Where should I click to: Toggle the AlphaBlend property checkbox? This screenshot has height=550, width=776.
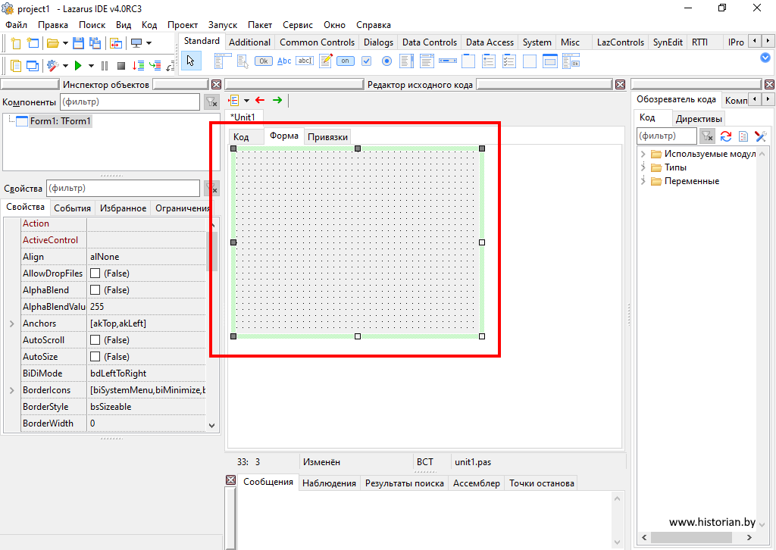95,290
